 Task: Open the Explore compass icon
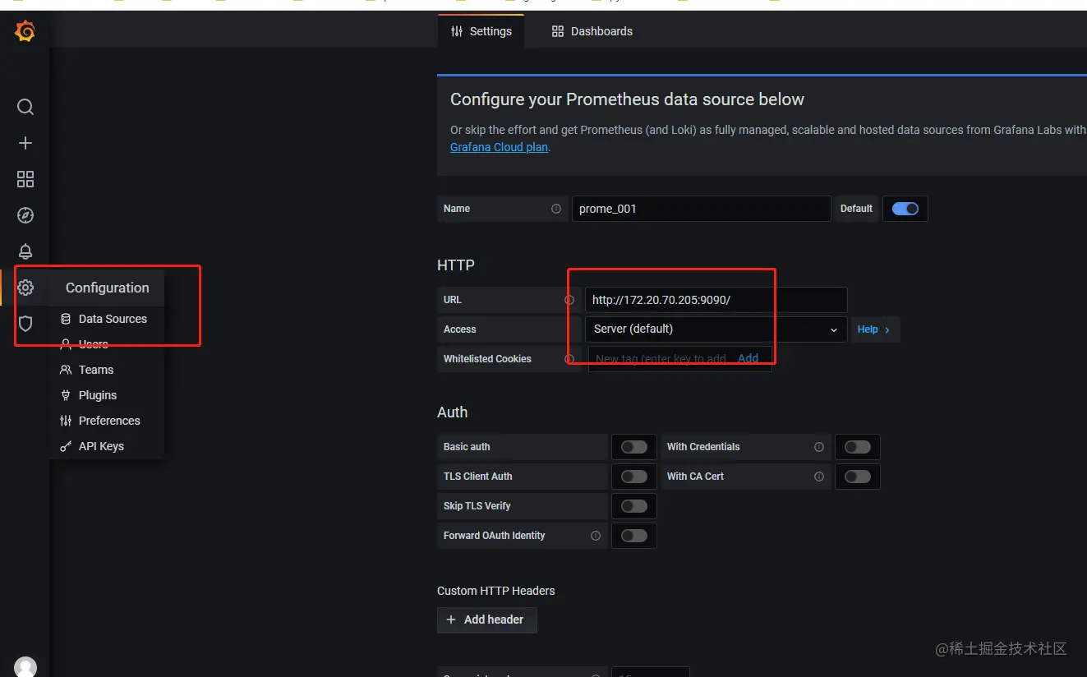tap(25, 215)
